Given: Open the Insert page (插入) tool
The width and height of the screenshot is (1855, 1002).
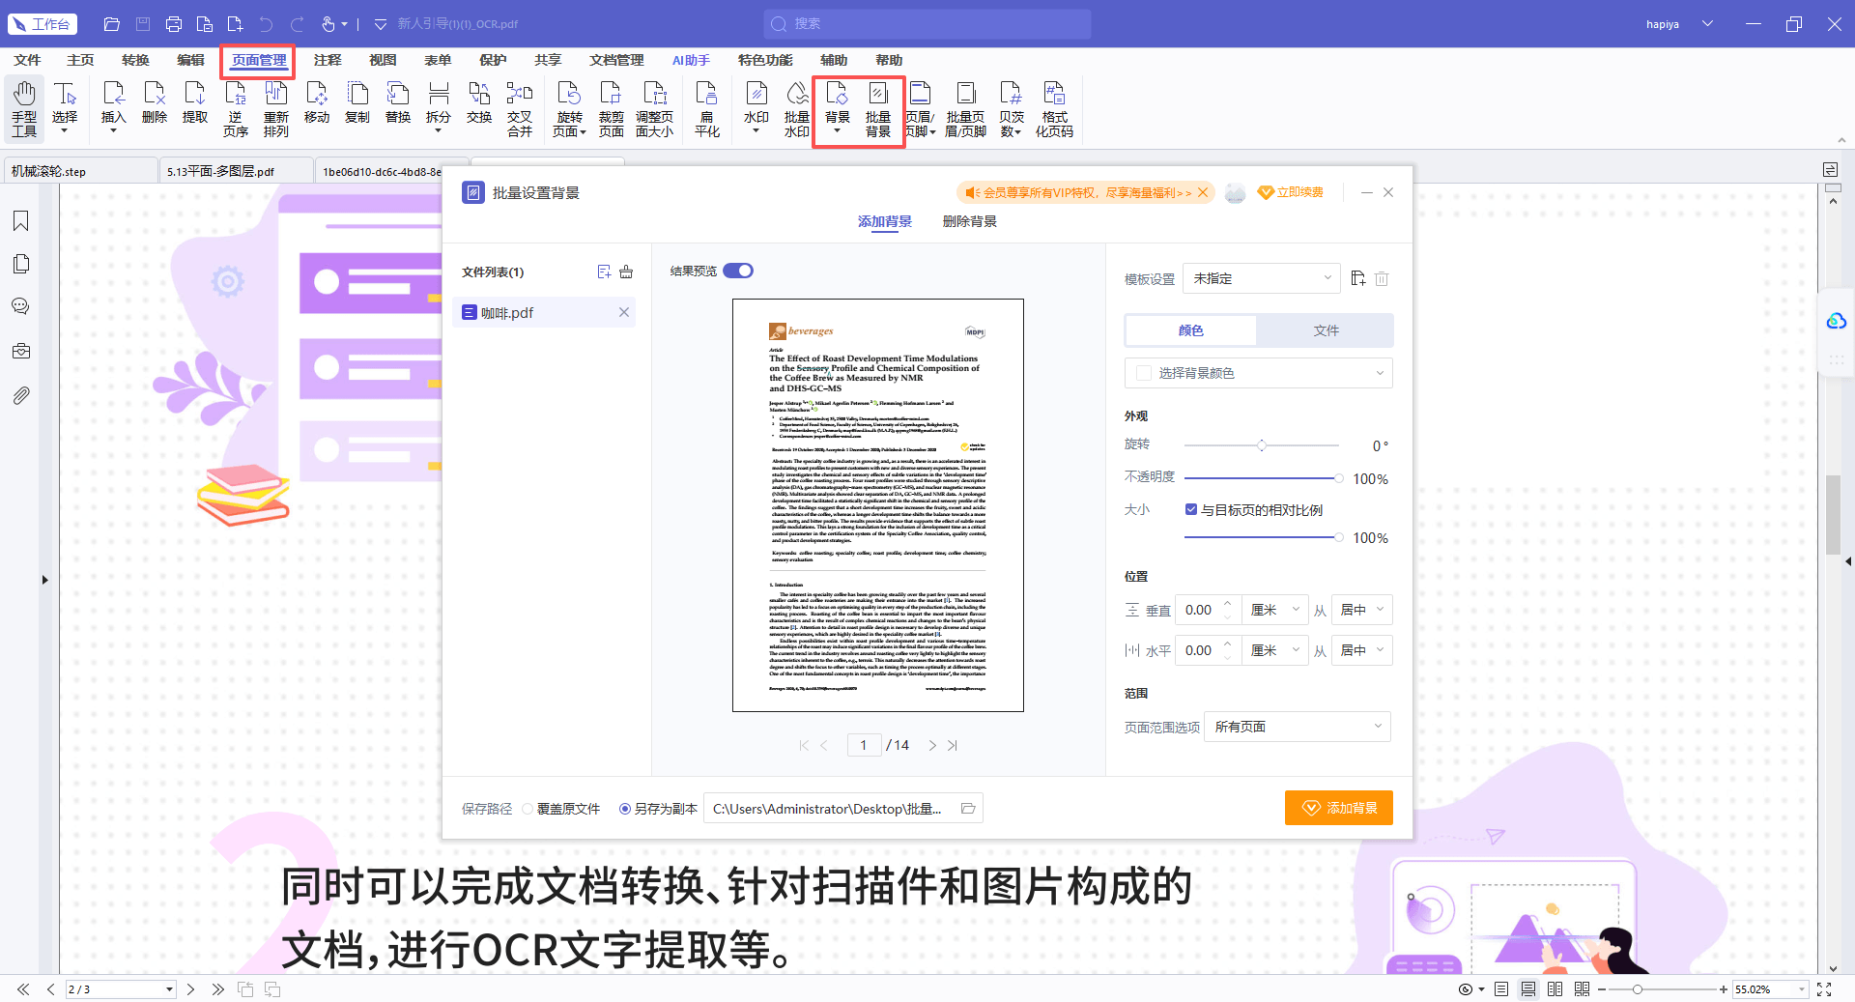Looking at the screenshot, I should pos(113,106).
